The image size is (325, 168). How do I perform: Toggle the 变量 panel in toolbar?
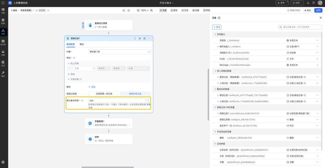163,10
